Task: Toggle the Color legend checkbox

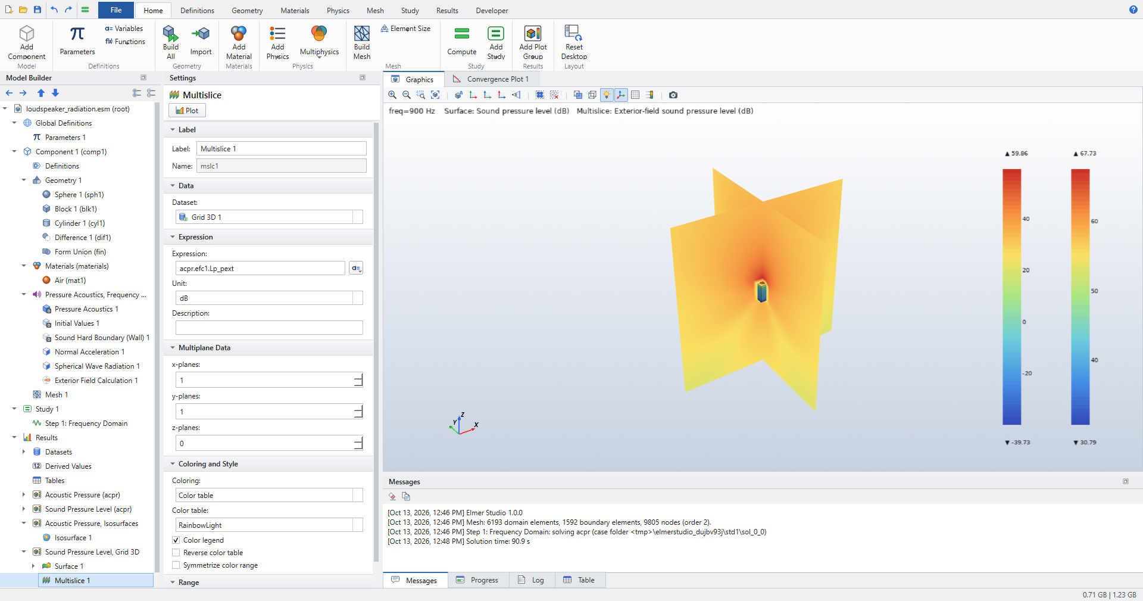Action: pyautogui.click(x=176, y=540)
